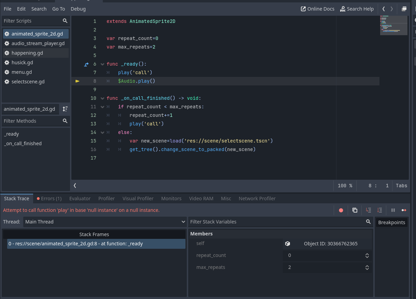
Task: Click the Step Over debugger icon
Action: (x=379, y=210)
